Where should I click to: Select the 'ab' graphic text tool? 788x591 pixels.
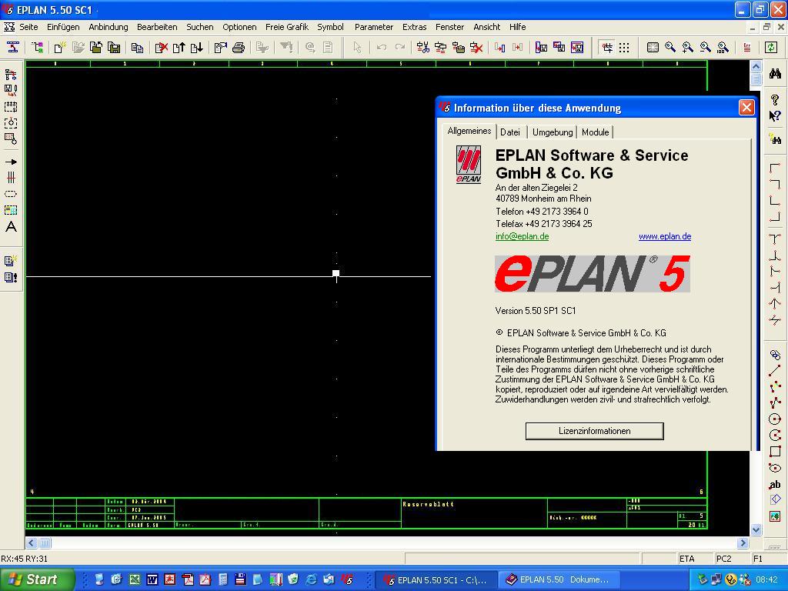[x=775, y=484]
